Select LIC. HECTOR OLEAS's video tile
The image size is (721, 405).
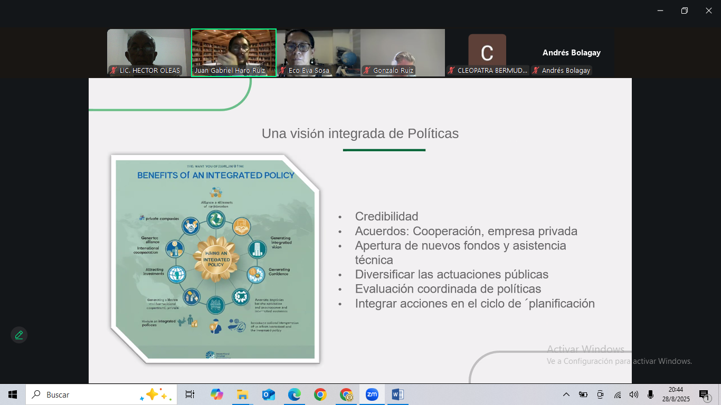click(148, 52)
